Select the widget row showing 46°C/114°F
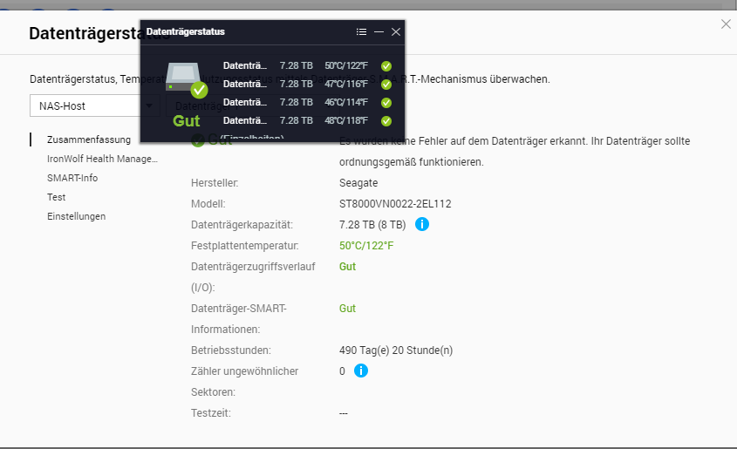Image resolution: width=737 pixels, height=449 pixels. tap(307, 102)
